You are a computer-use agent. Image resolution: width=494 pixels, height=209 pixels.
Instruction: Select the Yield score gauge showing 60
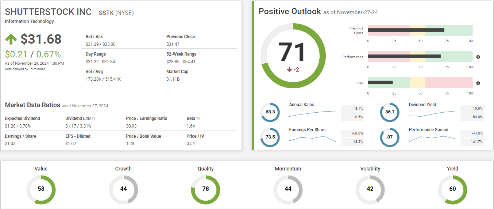(x=452, y=189)
